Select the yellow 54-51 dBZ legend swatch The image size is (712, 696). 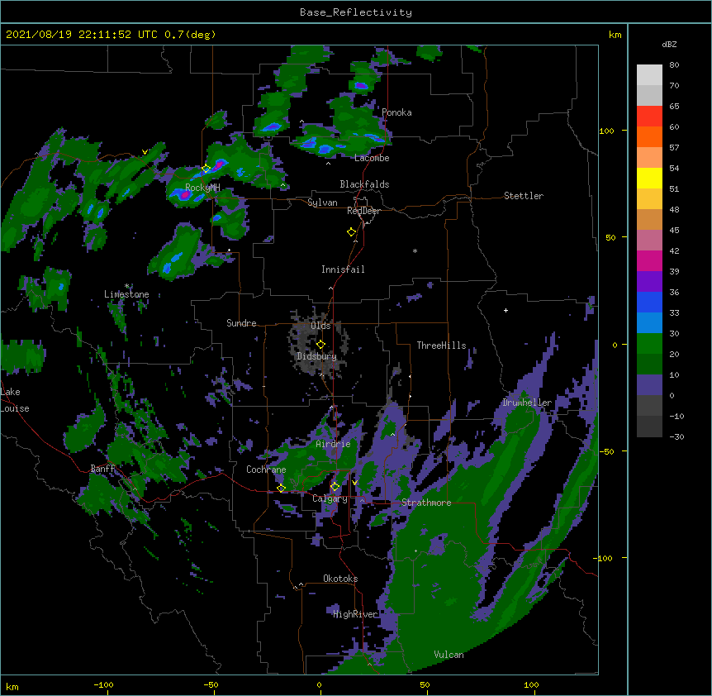tap(649, 178)
